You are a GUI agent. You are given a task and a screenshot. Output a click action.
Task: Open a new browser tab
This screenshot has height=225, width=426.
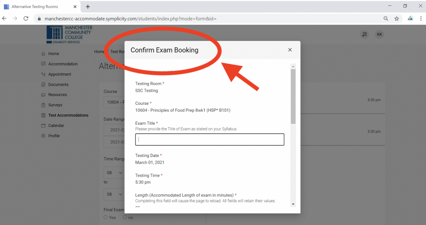pyautogui.click(x=88, y=7)
